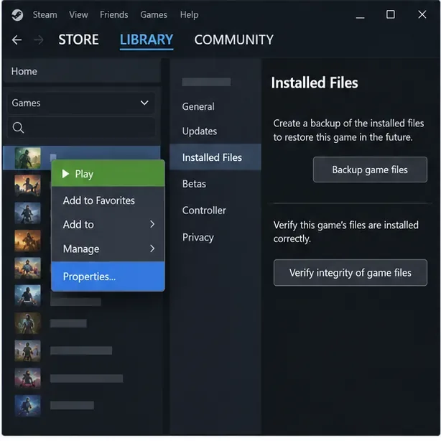Switch to the LIBRARY tab

tap(147, 40)
